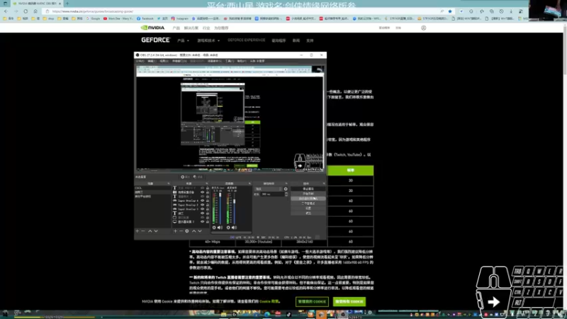567x319 pixels.
Task: Go back with browser back arrow
Action: (6, 11)
